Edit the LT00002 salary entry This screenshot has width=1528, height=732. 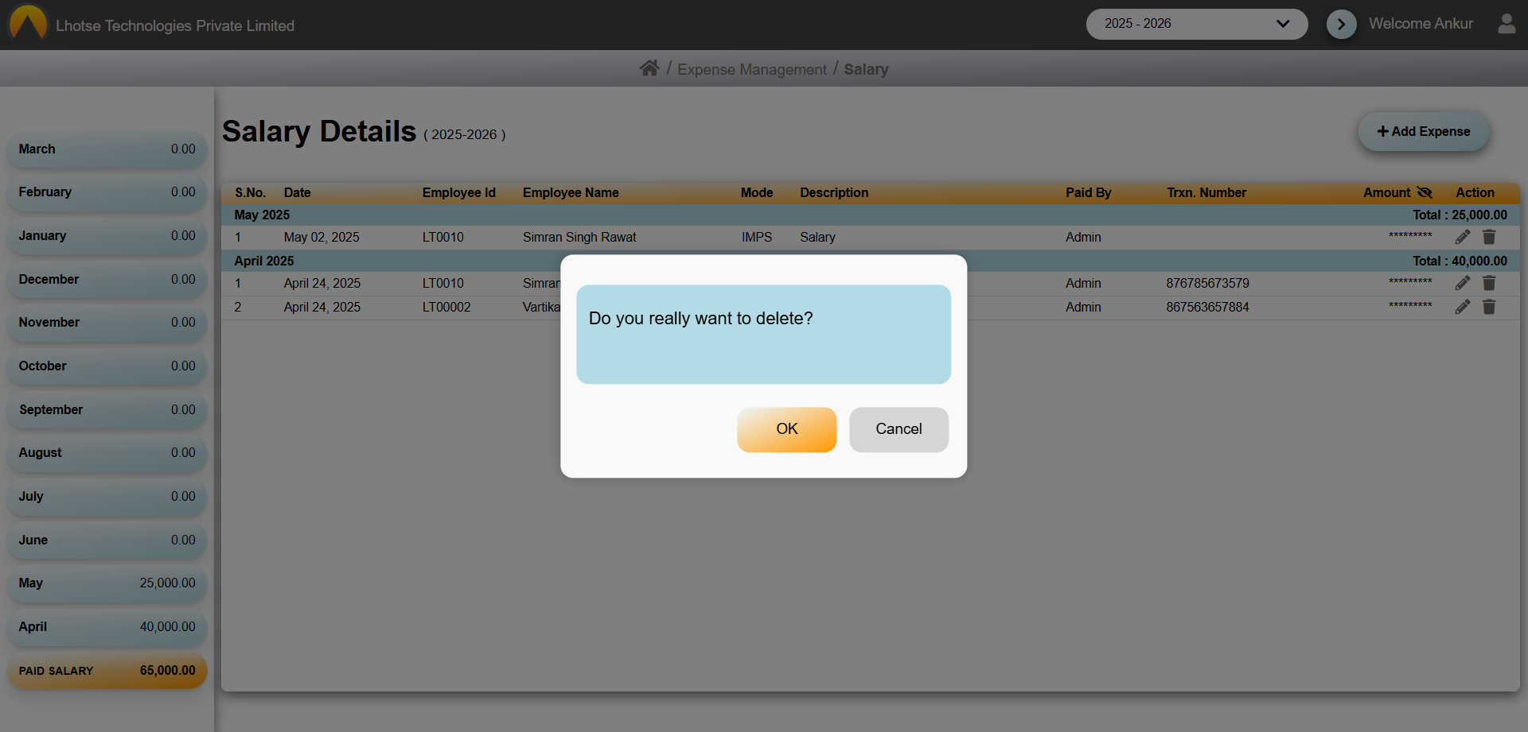coord(1463,307)
